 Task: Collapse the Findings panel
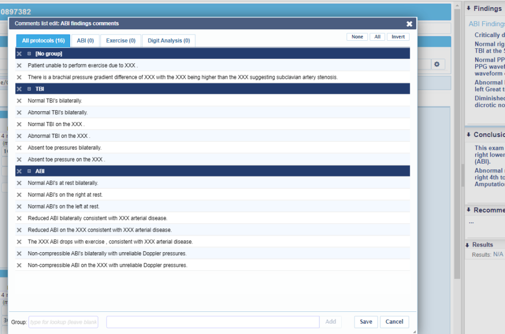[x=468, y=8]
